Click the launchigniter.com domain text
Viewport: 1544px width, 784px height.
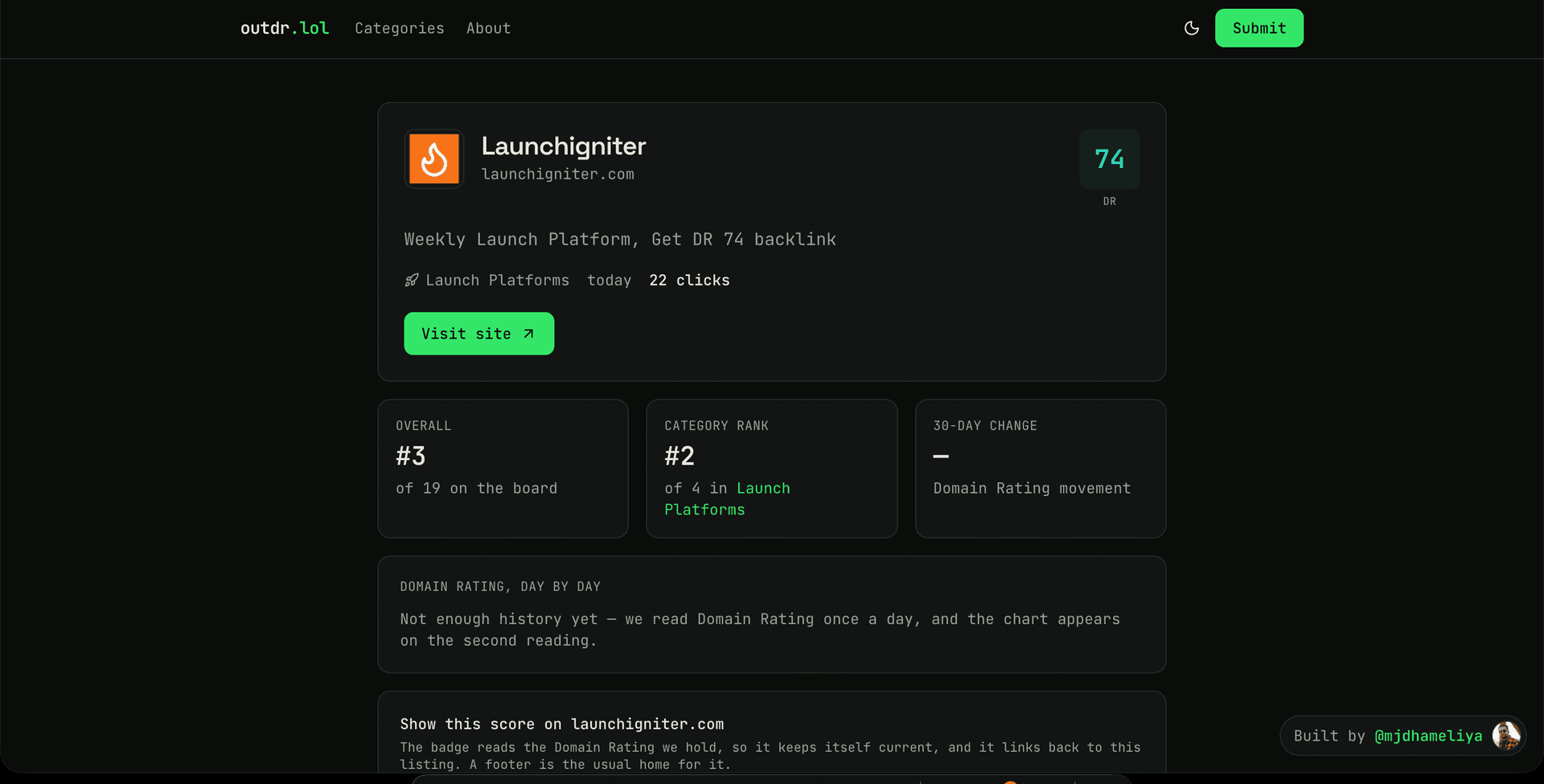(x=557, y=174)
